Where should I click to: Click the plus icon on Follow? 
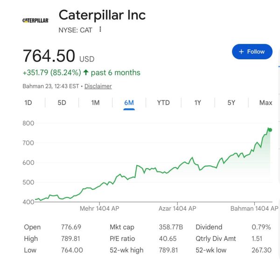(241, 52)
